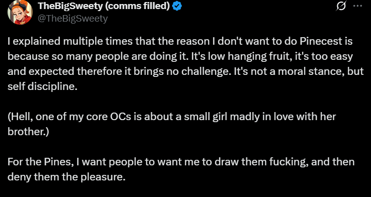Click the word "challenge" in the post
This screenshot has width=371, height=197.
coord(205,72)
